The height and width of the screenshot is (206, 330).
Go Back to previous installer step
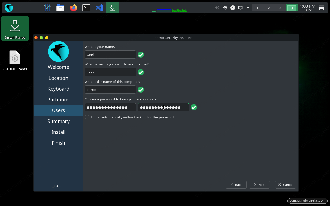pos(236,185)
